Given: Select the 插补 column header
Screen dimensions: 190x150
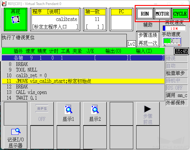Looking at the screenshot, I should pyautogui.click(x=18, y=51).
